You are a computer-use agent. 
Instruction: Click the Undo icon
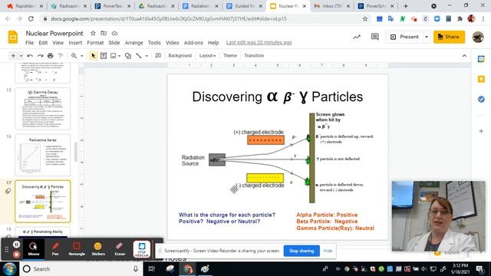(x=30, y=56)
